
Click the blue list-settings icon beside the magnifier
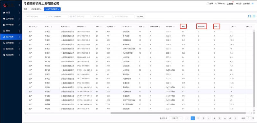point(254,16)
